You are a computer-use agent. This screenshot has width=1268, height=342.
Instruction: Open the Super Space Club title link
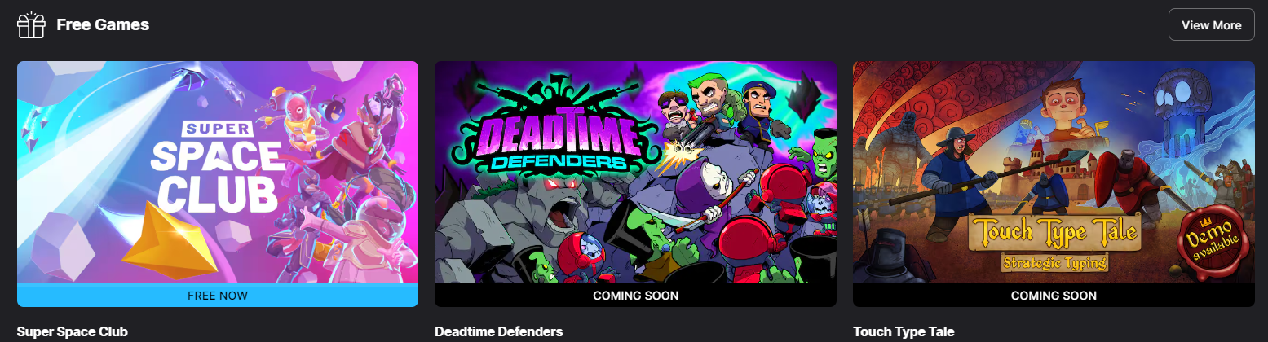[x=73, y=332]
